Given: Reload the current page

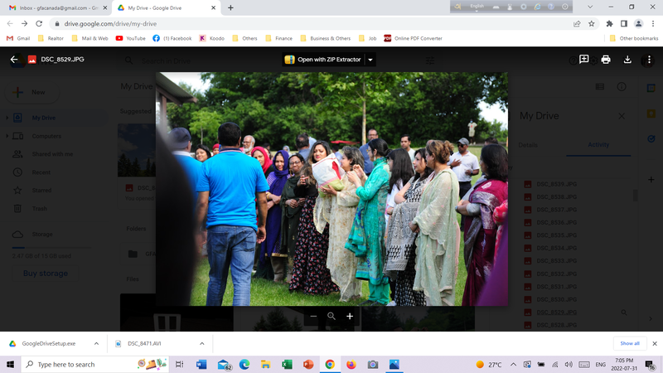Looking at the screenshot, I should click(x=39, y=24).
